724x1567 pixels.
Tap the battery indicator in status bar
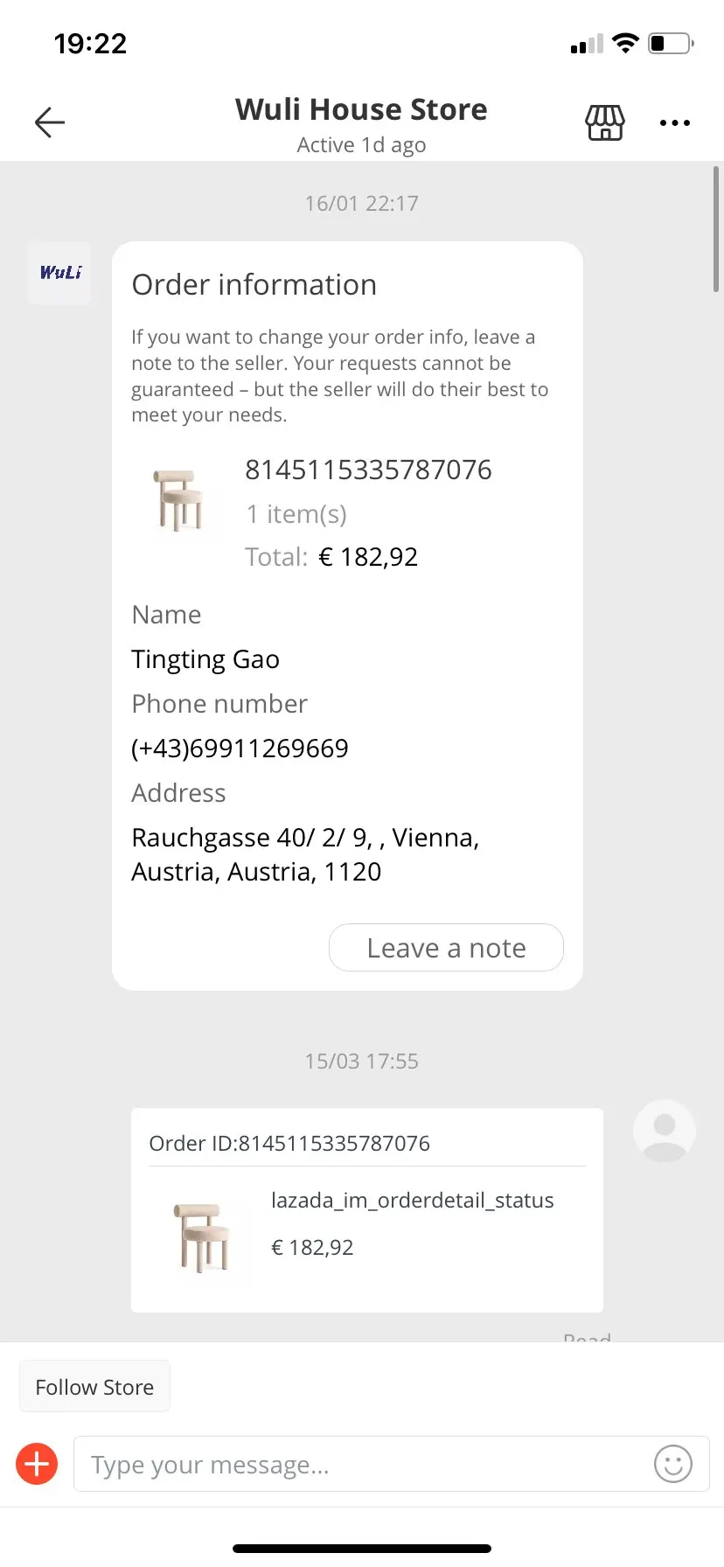[x=671, y=43]
